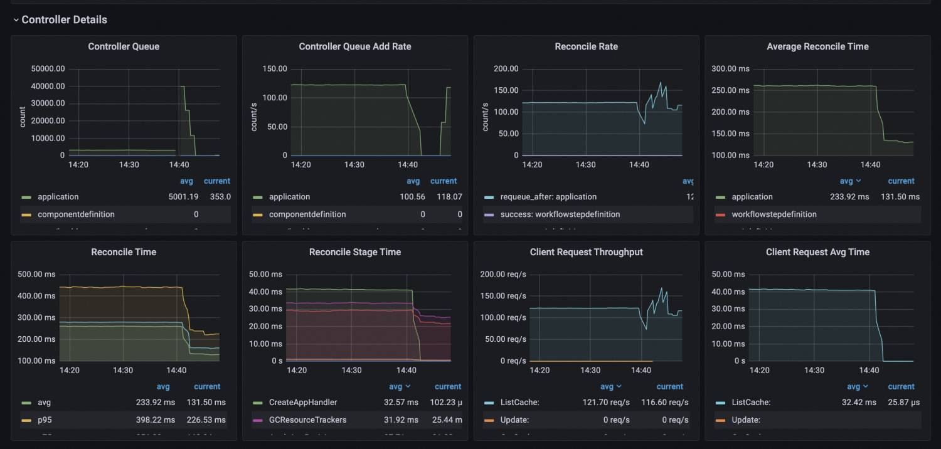The image size is (941, 449).
Task: Toggle ListCache: label in Client Request Throughput
Action: pos(520,403)
